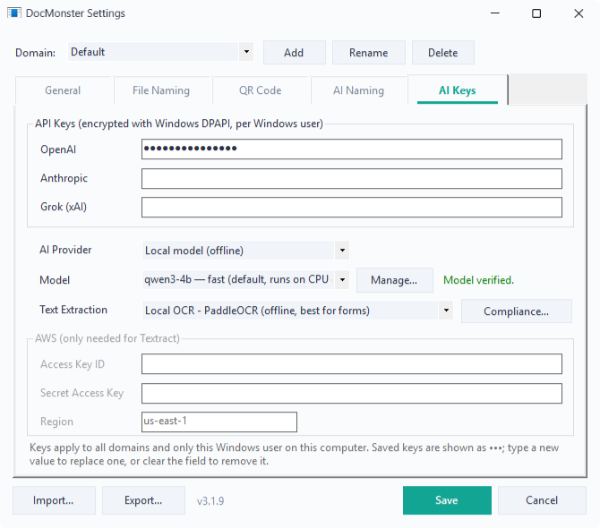This screenshot has width=600, height=528.
Task: Switch to the File Naming tab
Action: [161, 90]
